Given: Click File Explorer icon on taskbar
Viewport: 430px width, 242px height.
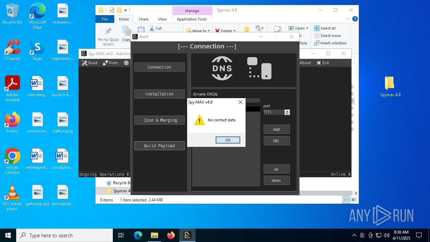Looking at the screenshot, I should click(154, 235).
